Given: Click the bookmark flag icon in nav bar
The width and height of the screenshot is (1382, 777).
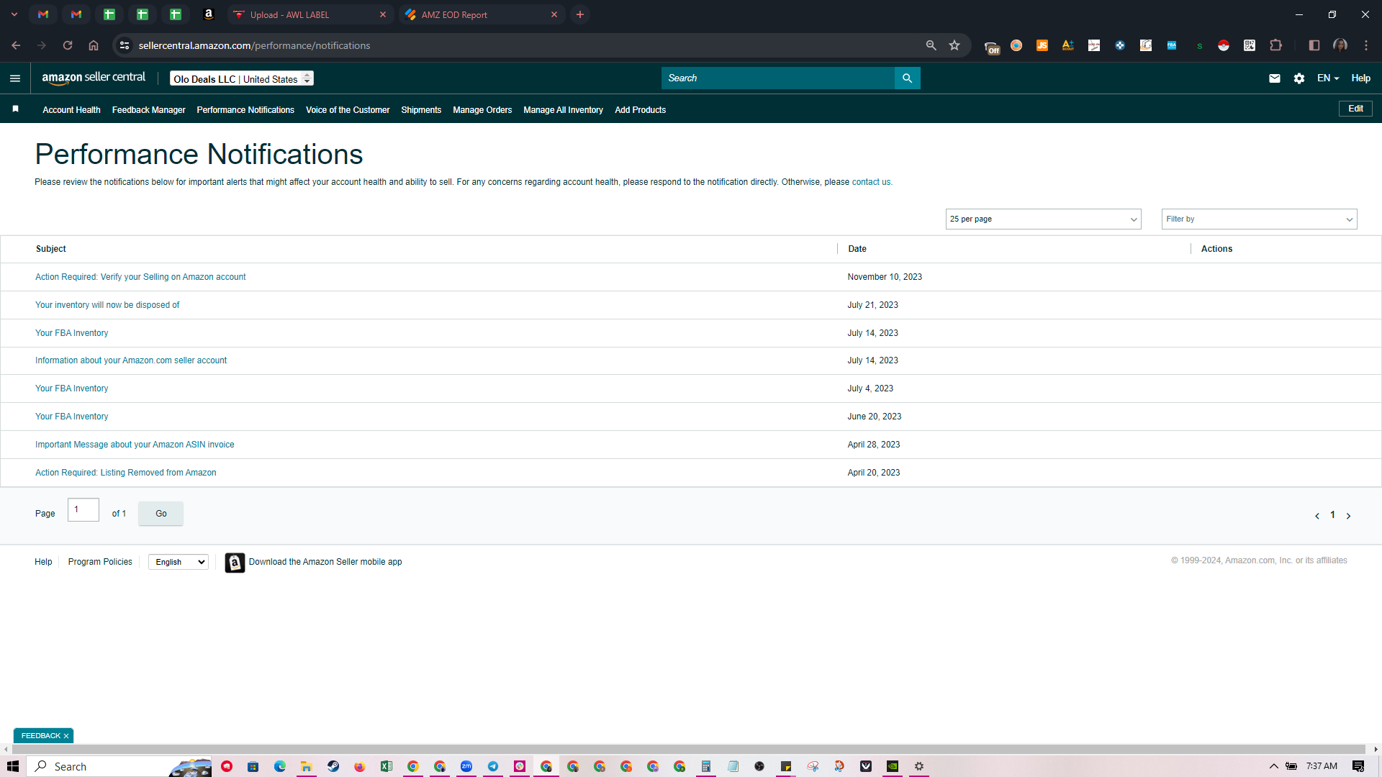Looking at the screenshot, I should [x=15, y=109].
